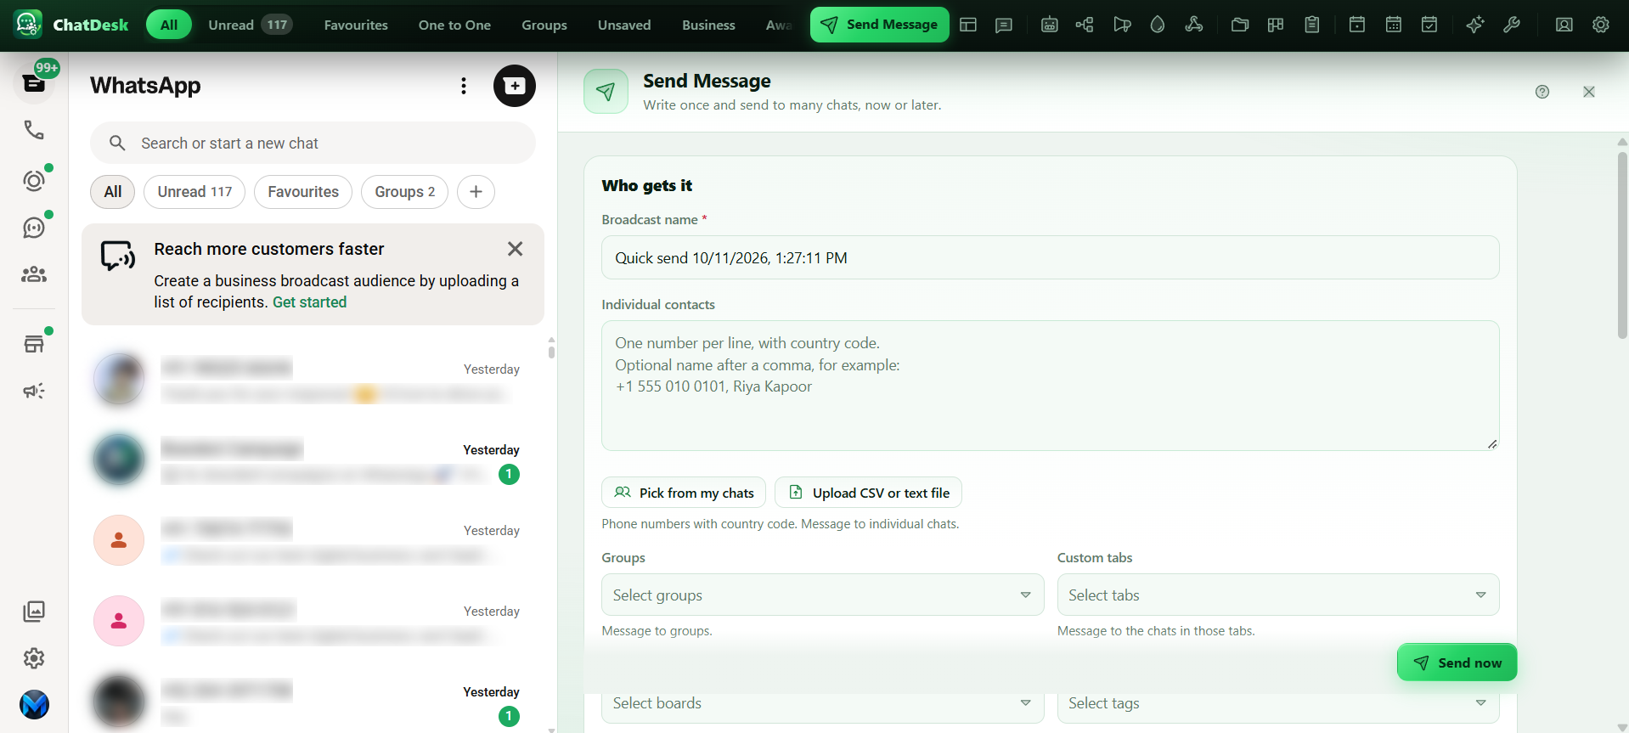This screenshot has width=1629, height=733.
Task: Open the Communities icon in left sidebar
Action: coord(34,274)
